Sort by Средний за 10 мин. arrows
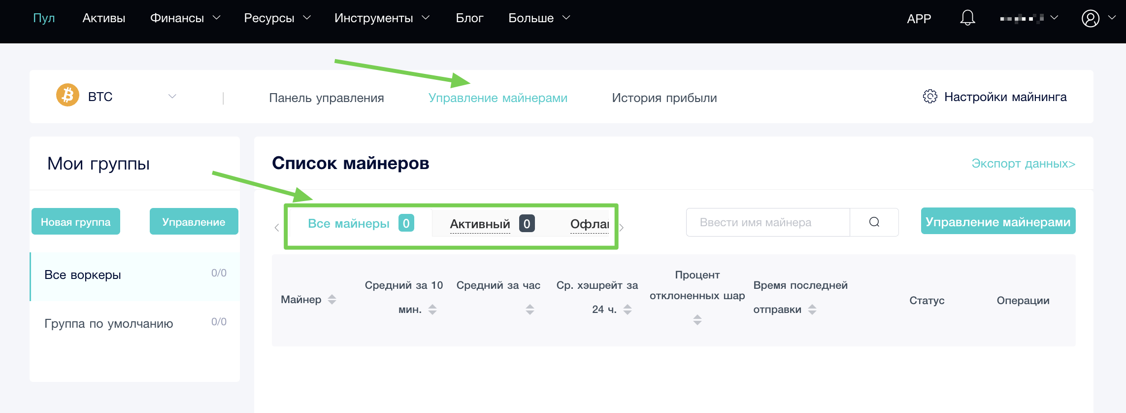 432,310
